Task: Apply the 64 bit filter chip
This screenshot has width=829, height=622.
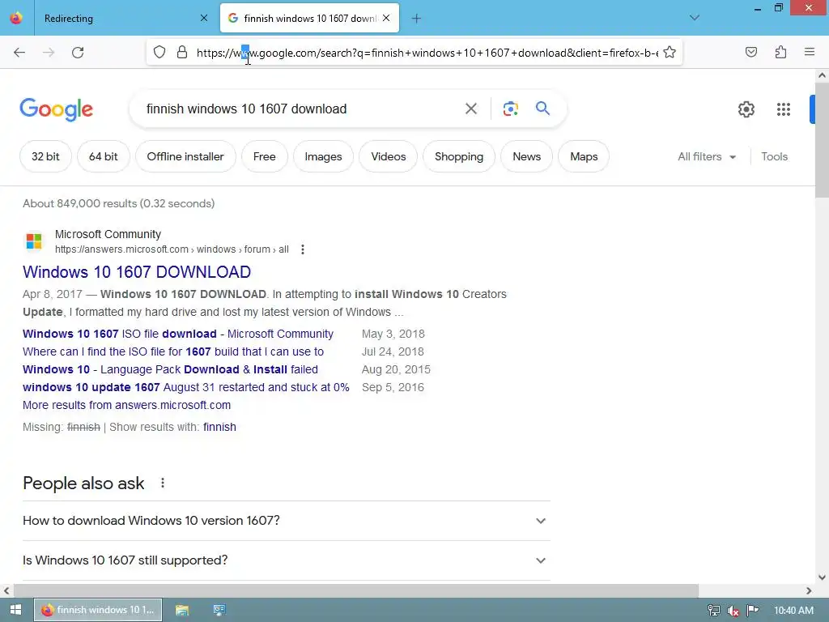Action: tap(103, 156)
